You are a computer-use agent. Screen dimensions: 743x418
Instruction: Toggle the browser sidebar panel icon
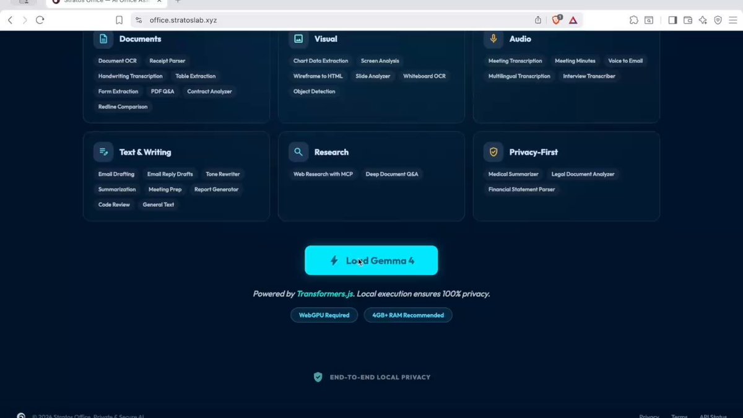672,20
